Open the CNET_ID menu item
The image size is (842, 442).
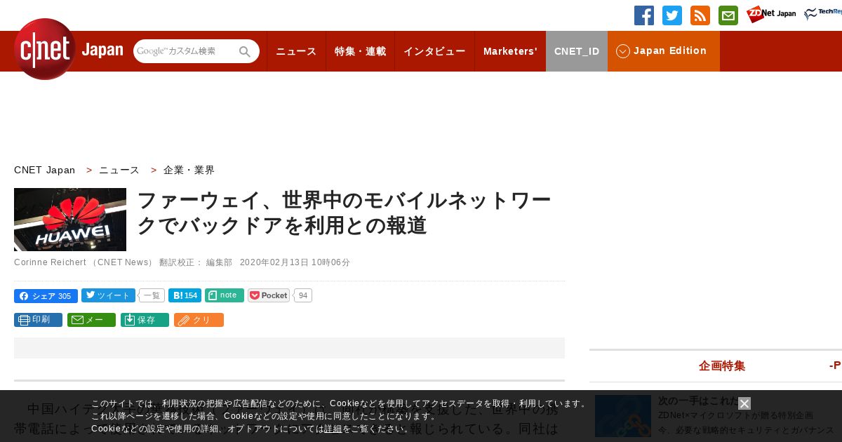pos(577,51)
